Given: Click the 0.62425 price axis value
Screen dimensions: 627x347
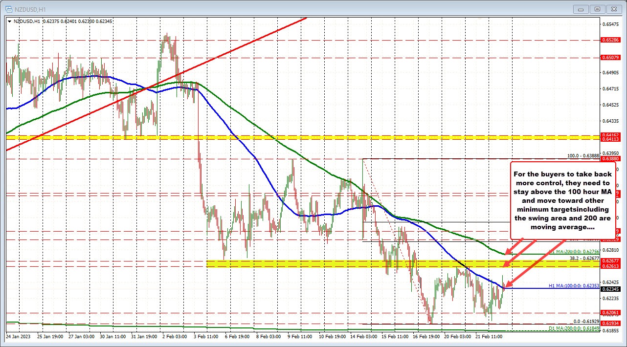Looking at the screenshot, I should (610, 282).
